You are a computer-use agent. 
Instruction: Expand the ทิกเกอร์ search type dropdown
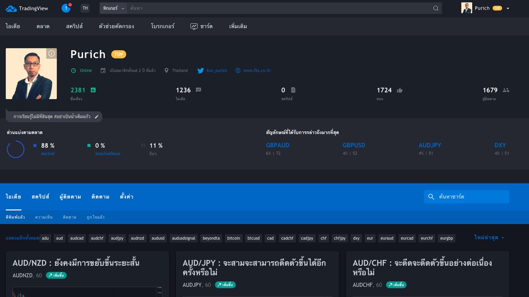(114, 8)
